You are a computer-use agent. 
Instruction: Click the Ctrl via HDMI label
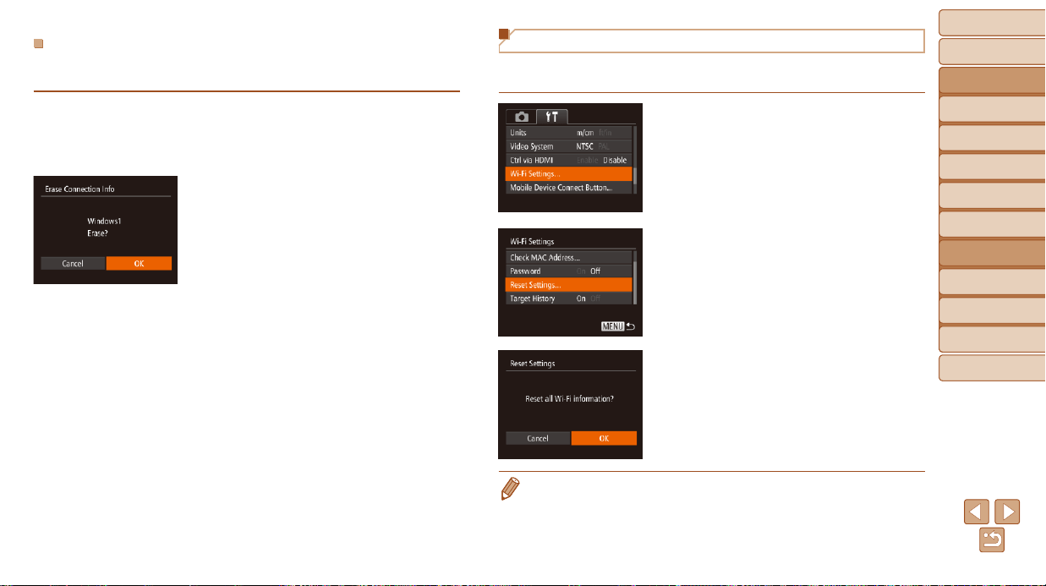pyautogui.click(x=534, y=160)
